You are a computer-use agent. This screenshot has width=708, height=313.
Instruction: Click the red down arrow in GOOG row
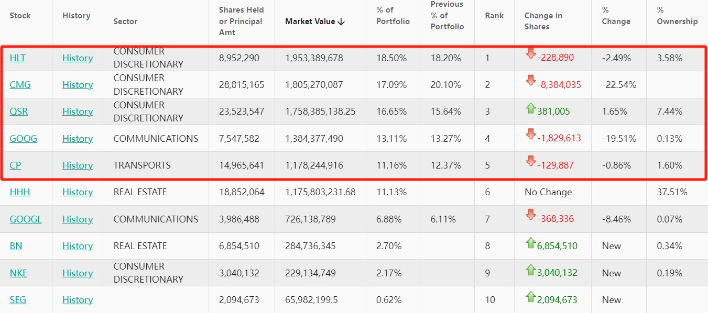(x=530, y=135)
